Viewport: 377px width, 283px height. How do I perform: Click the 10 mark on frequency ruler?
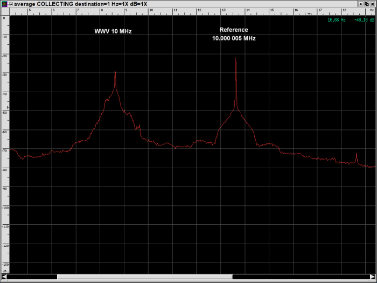[151, 10]
